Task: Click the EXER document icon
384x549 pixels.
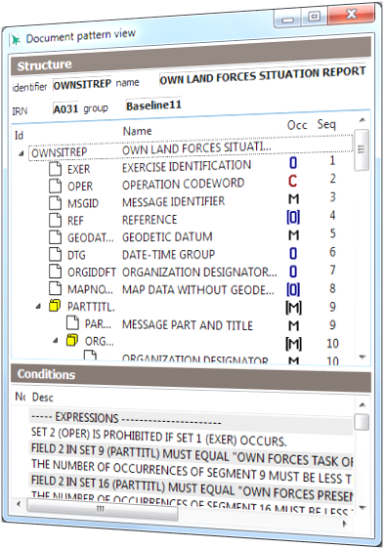Action: pyautogui.click(x=55, y=169)
